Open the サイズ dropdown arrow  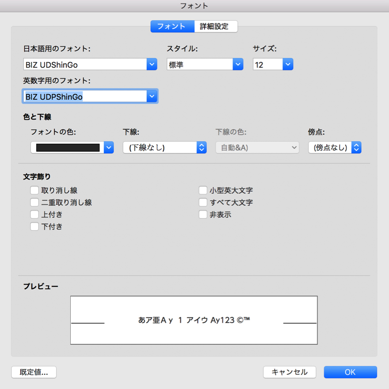point(288,64)
